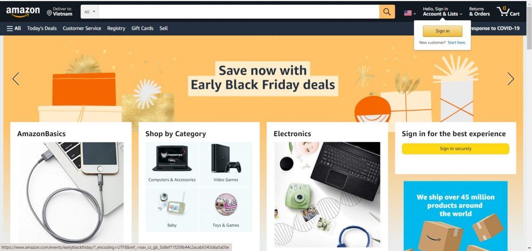The width and height of the screenshot is (532, 251).
Task: Show the previous banner slide arrow
Action: 16,78
